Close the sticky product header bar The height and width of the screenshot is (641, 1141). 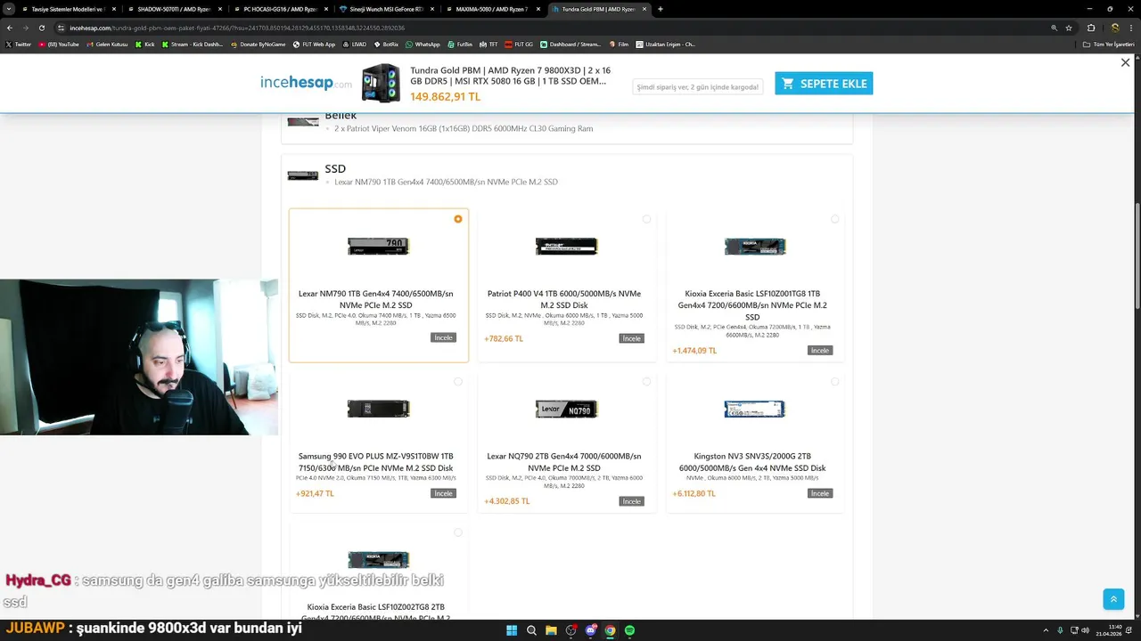point(1125,62)
